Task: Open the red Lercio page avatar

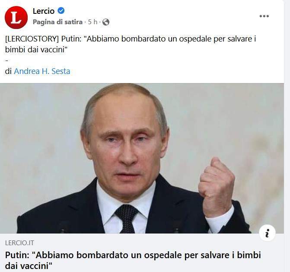Action: coord(16,17)
